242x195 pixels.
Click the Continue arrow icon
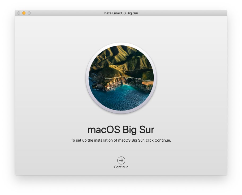tap(121, 160)
